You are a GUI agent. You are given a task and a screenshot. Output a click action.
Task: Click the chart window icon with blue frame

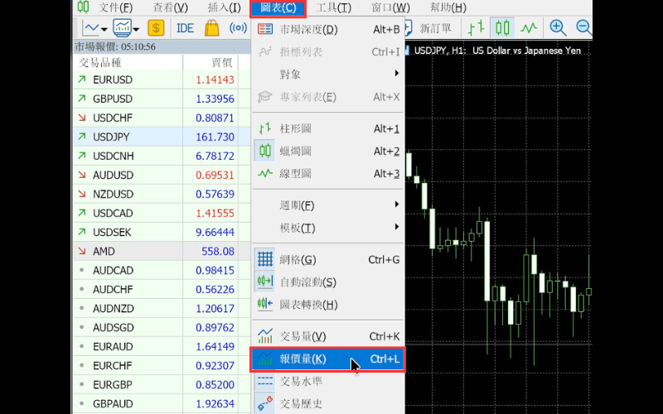122,28
